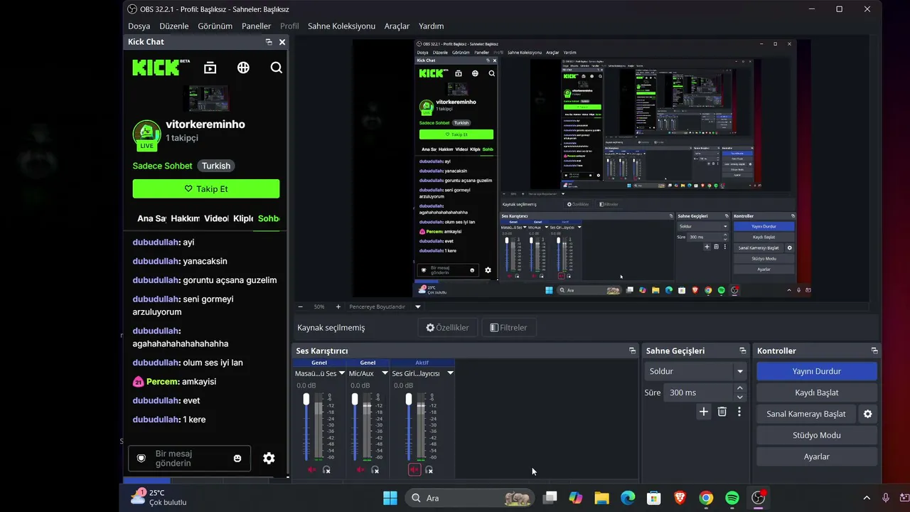This screenshot has width=910, height=512.
Task: Zoom out the preview with minus
Action: pos(301,306)
